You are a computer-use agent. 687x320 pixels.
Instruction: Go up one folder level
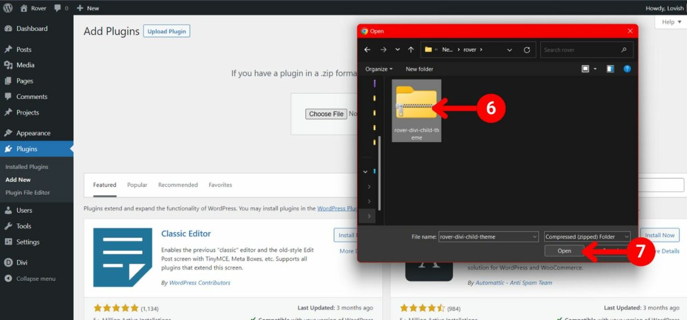pos(411,50)
